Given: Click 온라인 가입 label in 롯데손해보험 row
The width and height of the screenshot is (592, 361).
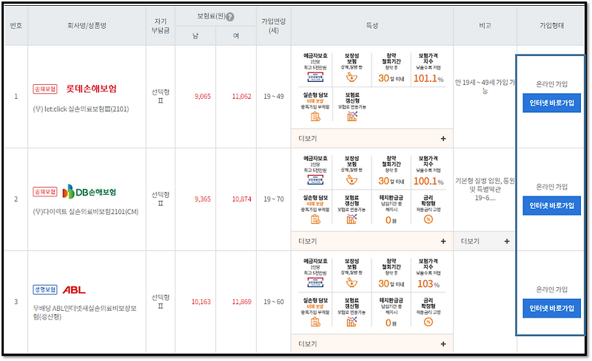Looking at the screenshot, I should [551, 84].
